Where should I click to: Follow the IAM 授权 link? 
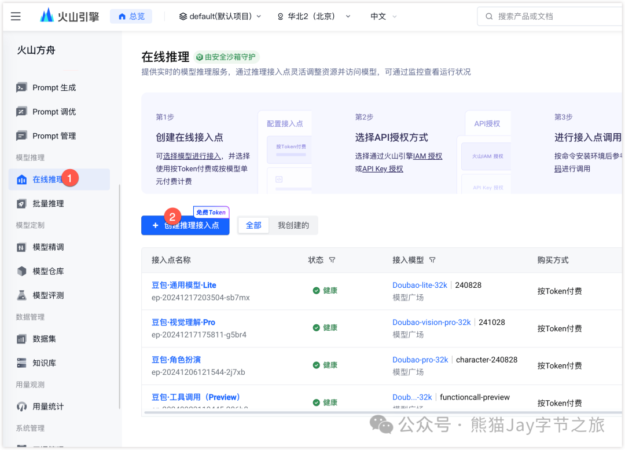(427, 156)
